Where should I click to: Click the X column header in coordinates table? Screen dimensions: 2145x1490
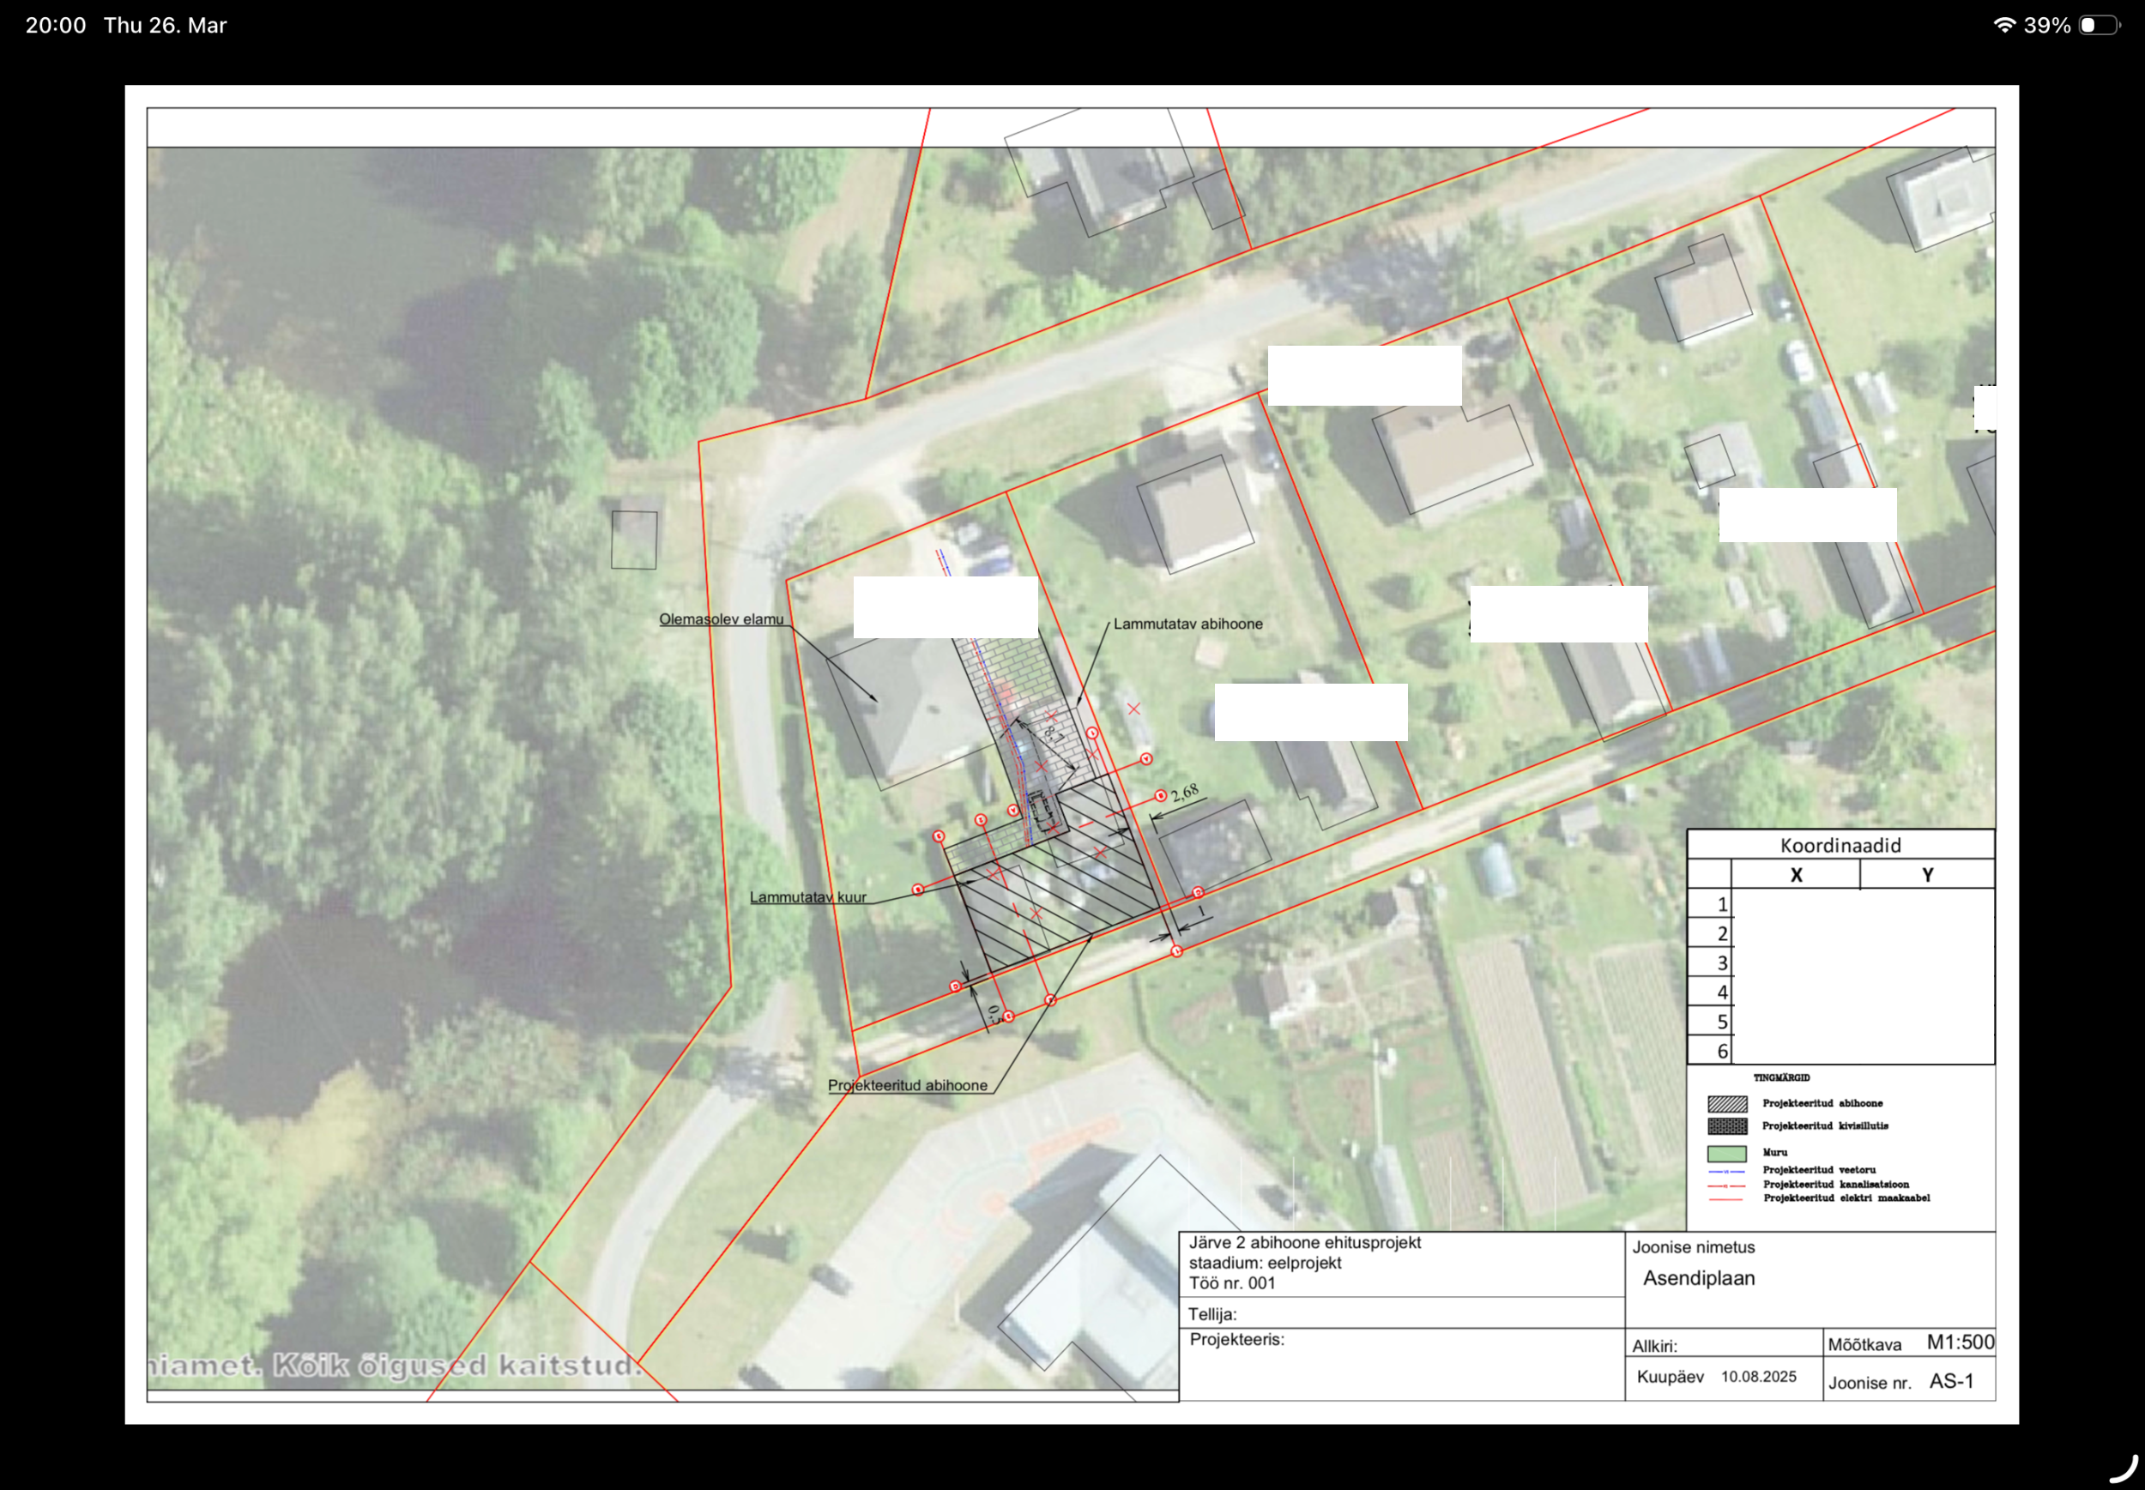click(x=1795, y=875)
